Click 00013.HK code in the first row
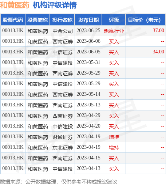This screenshot has height=185, width=166. tap(13, 30)
